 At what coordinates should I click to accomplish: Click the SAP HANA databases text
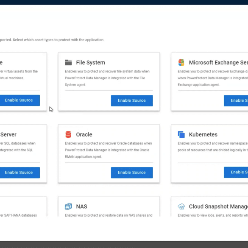point(18,215)
